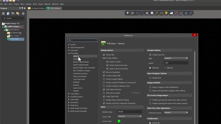Viewport: 221px width, 124px height.
Task: Open the Cursor Type dropdown
Action: (129, 116)
